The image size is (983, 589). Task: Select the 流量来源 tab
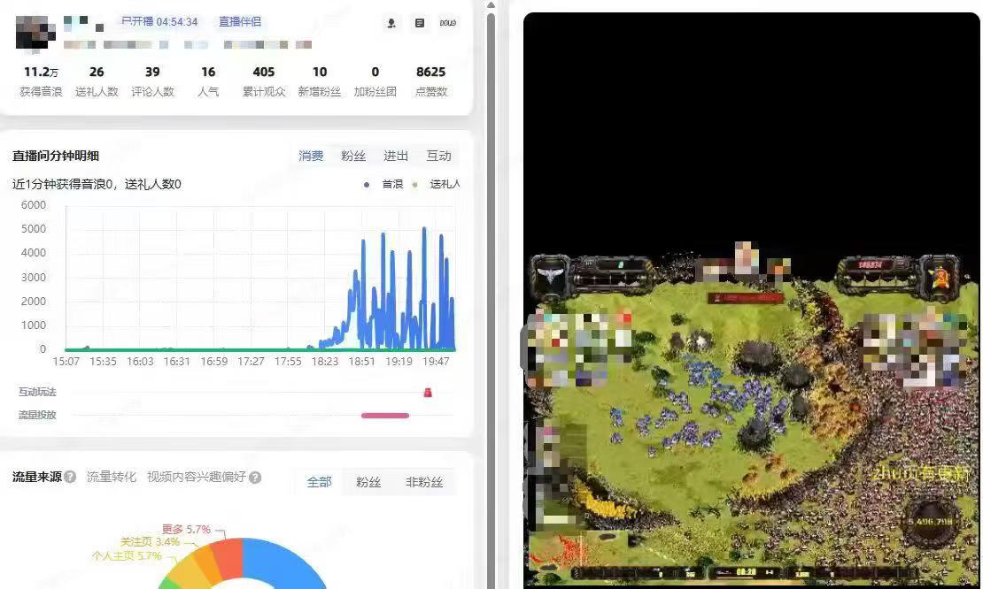pyautogui.click(x=37, y=477)
